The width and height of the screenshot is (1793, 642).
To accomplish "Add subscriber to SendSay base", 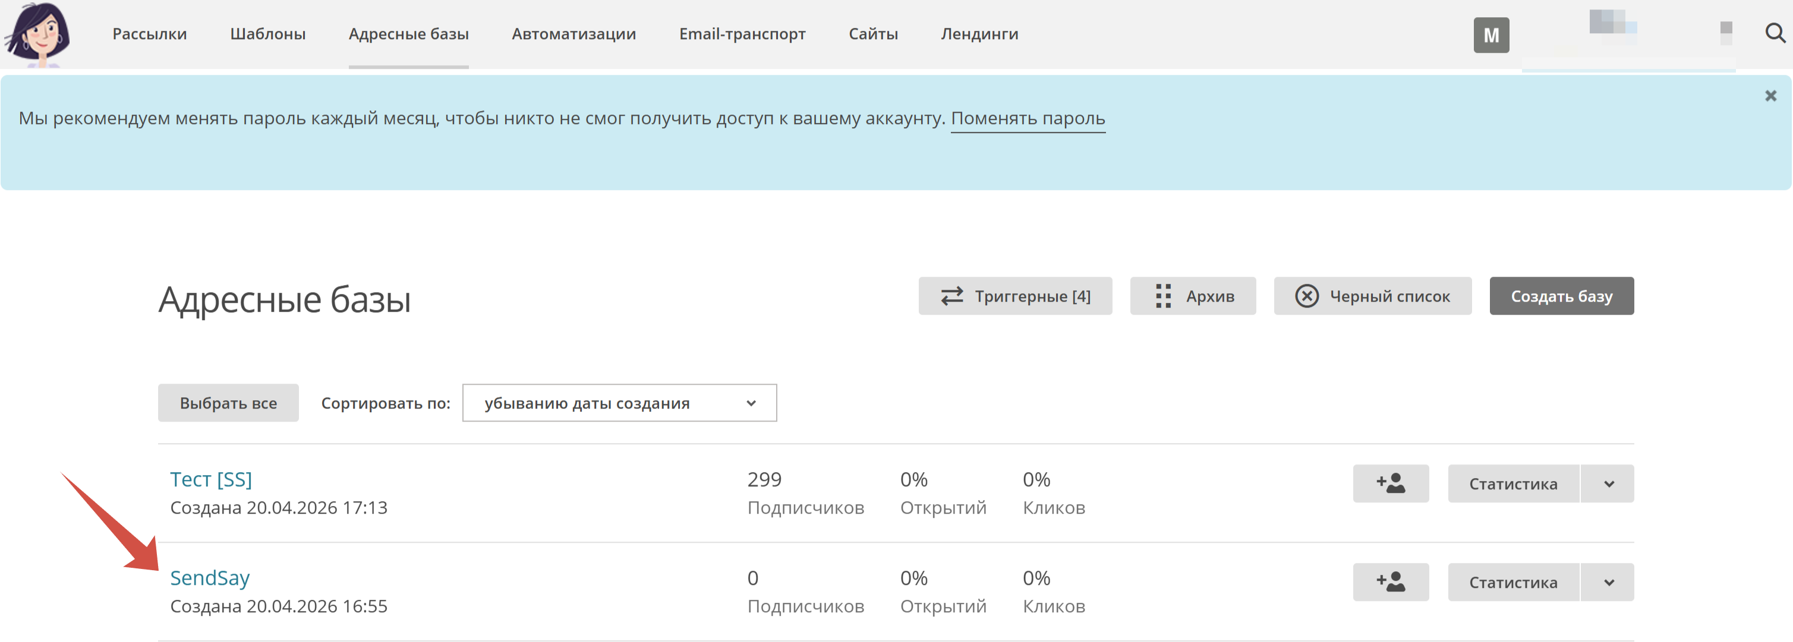I will 1390,582.
